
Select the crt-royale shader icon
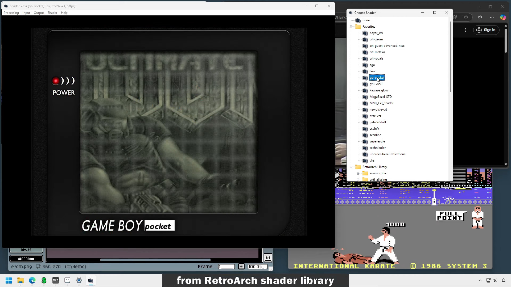pyautogui.click(x=365, y=58)
